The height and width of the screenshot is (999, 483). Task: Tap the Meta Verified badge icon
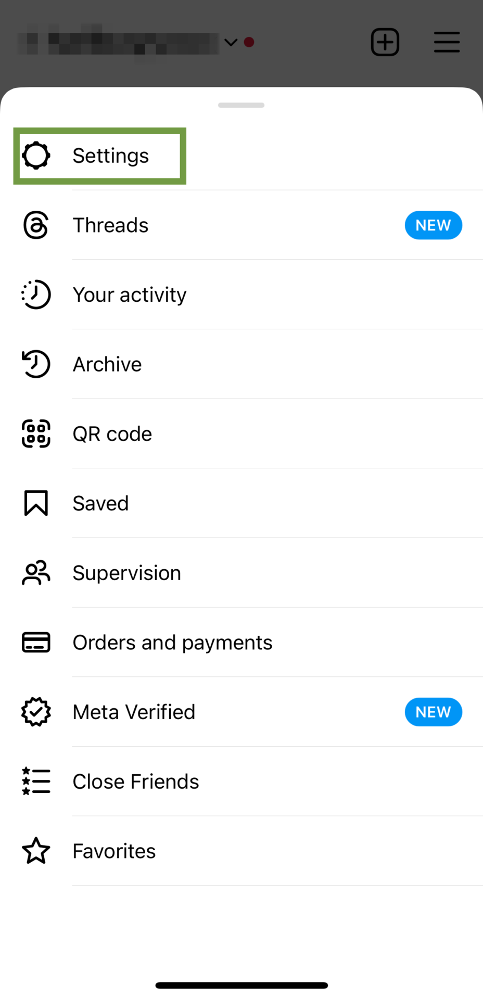point(36,712)
